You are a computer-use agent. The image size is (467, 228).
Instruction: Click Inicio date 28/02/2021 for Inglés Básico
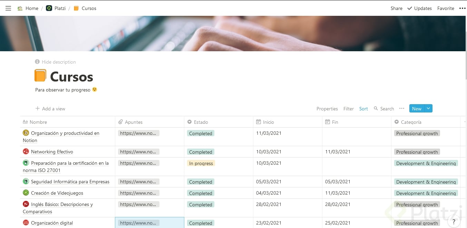click(x=269, y=204)
